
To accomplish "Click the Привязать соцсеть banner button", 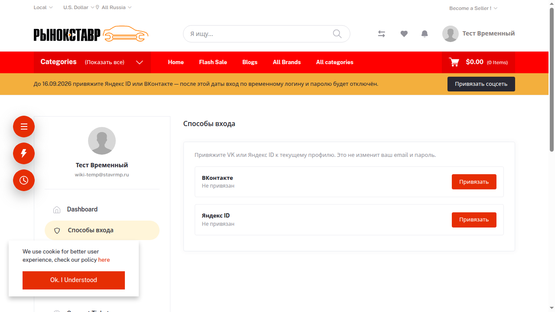I will 481,84.
